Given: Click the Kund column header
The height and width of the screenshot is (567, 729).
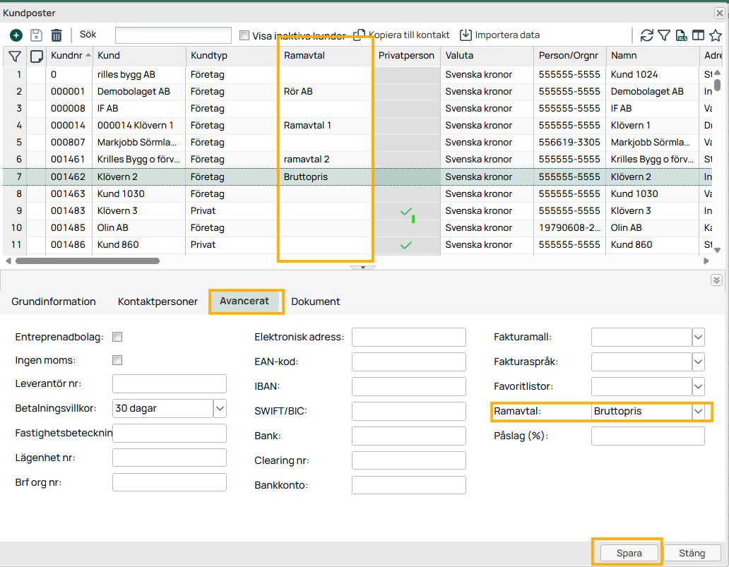Looking at the screenshot, I should [x=139, y=56].
